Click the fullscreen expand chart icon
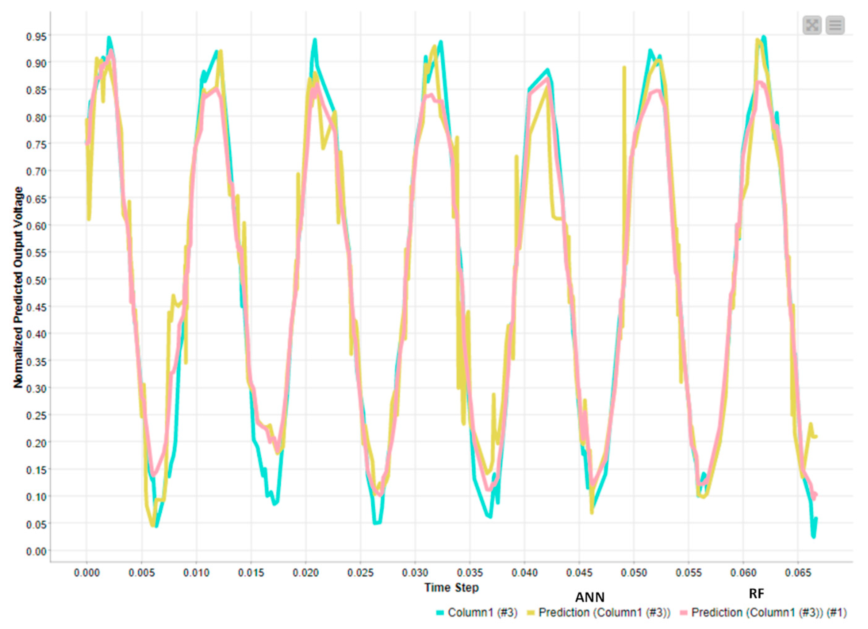868x629 pixels. 812,25
